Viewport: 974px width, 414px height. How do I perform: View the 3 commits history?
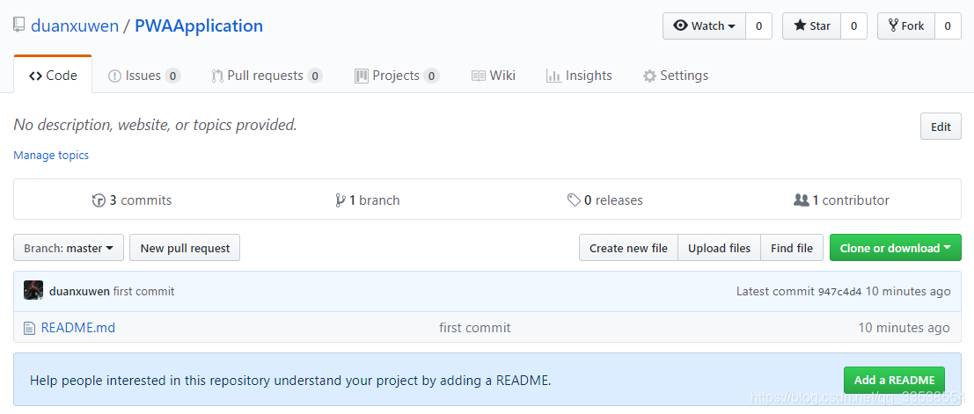pos(132,200)
